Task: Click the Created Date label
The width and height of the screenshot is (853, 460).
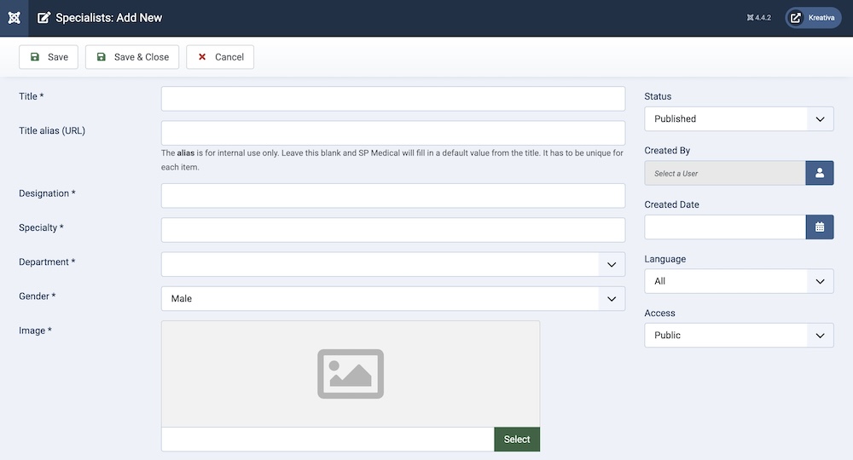Action: click(672, 204)
